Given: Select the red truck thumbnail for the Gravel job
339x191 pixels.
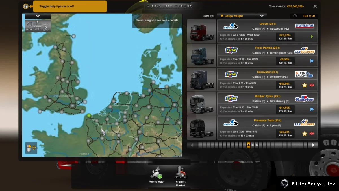Looking at the screenshot, I should coord(202,31).
